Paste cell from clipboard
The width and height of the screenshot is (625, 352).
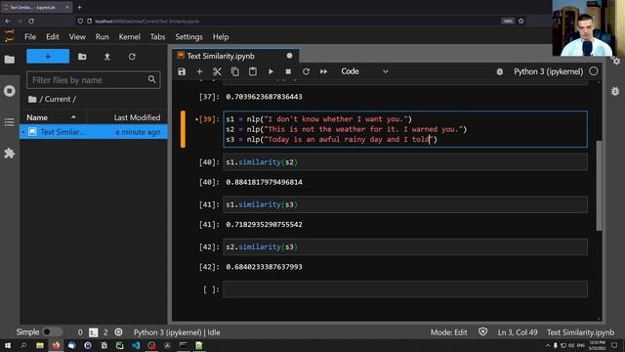253,71
